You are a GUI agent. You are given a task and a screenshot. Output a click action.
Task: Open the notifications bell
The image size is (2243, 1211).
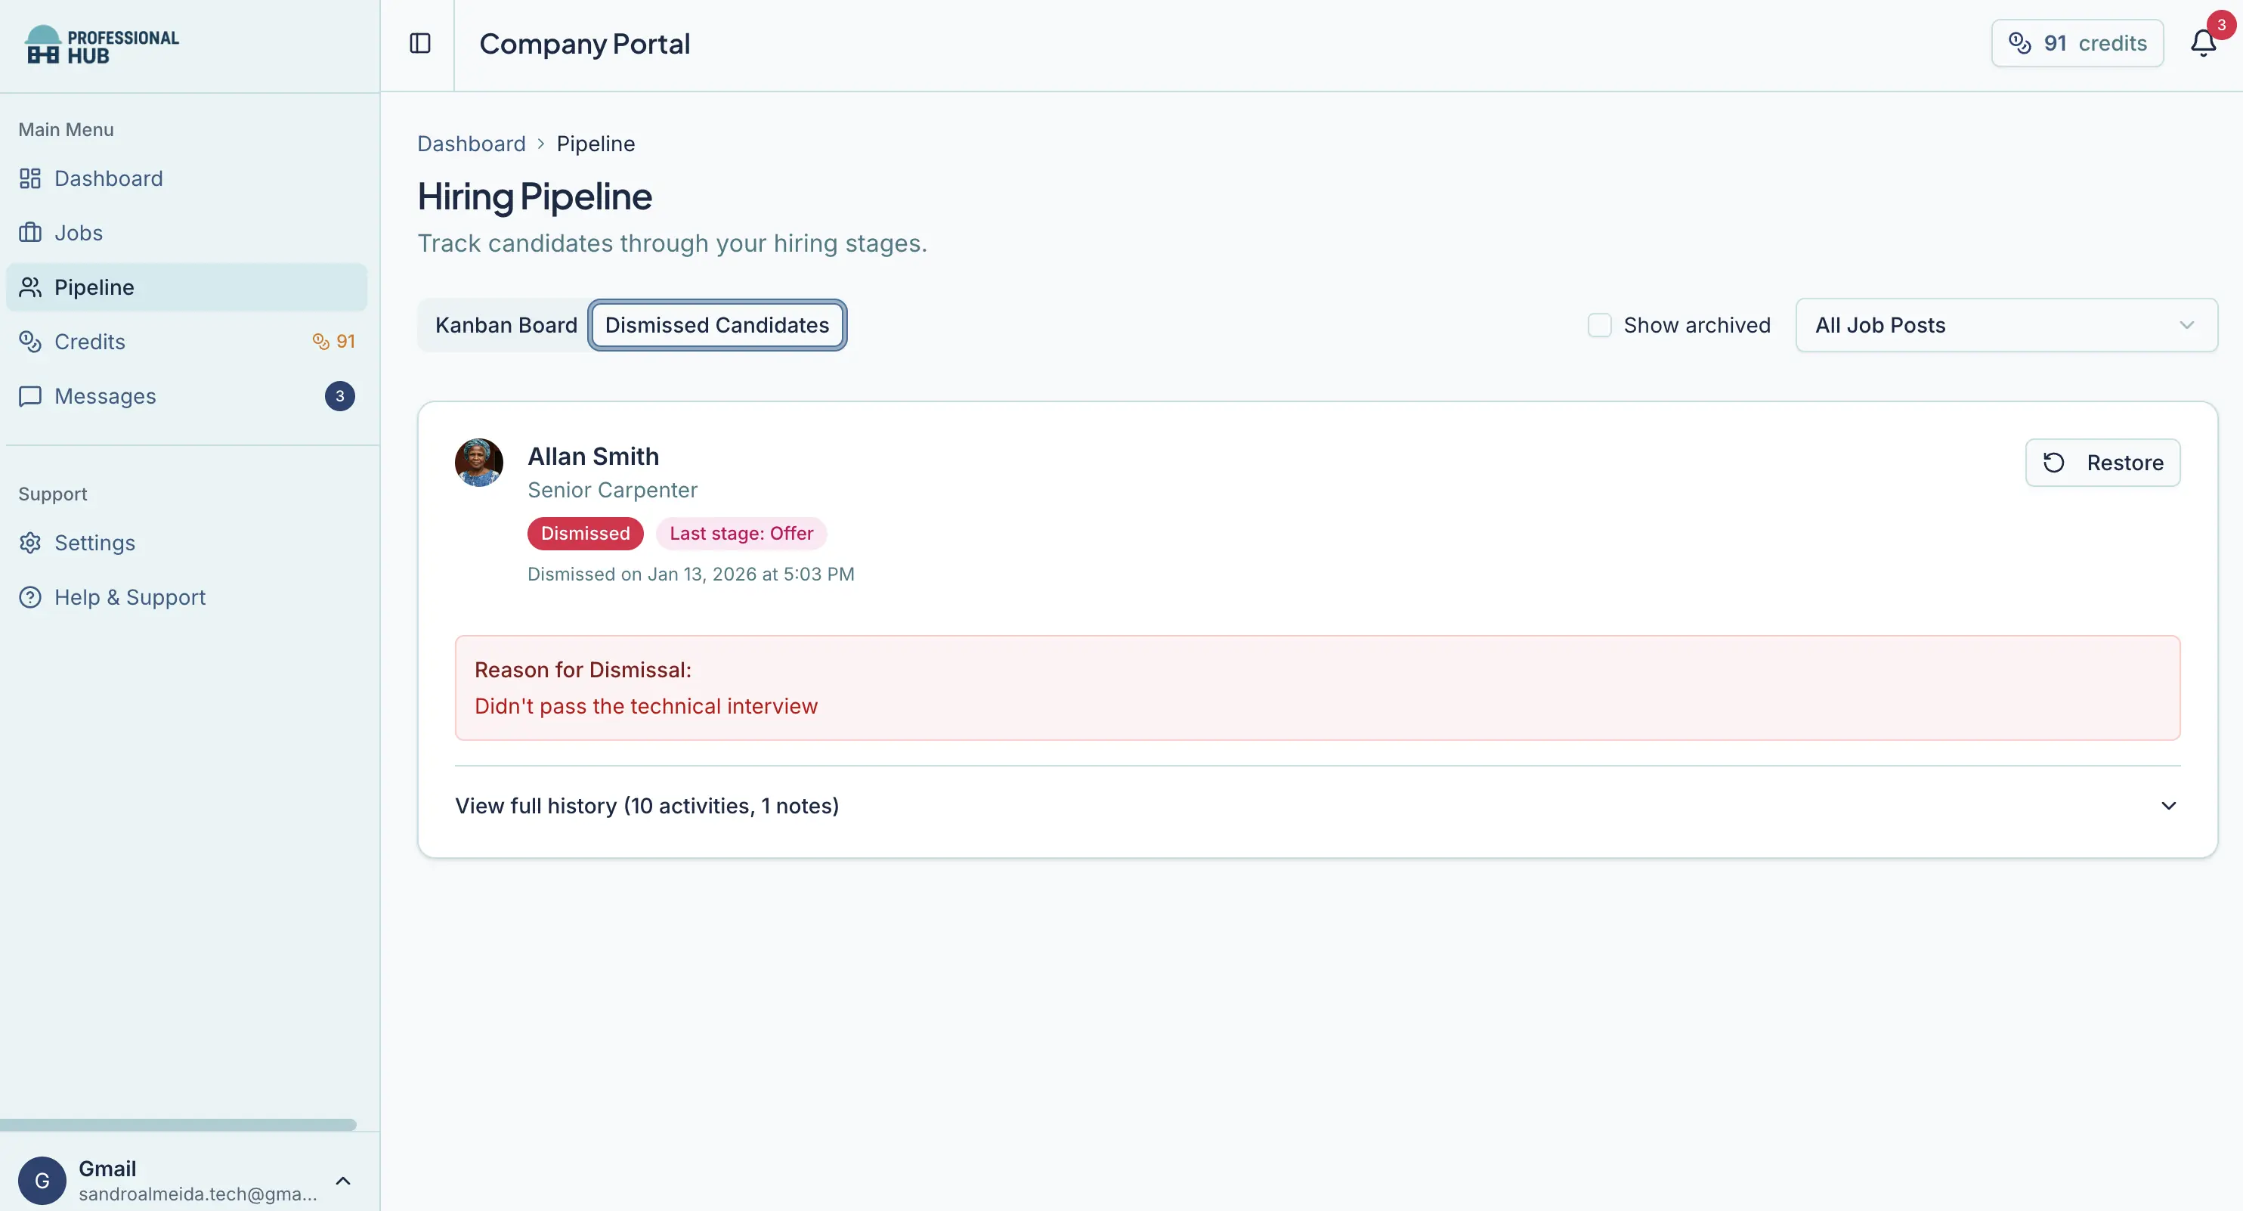tap(2202, 44)
